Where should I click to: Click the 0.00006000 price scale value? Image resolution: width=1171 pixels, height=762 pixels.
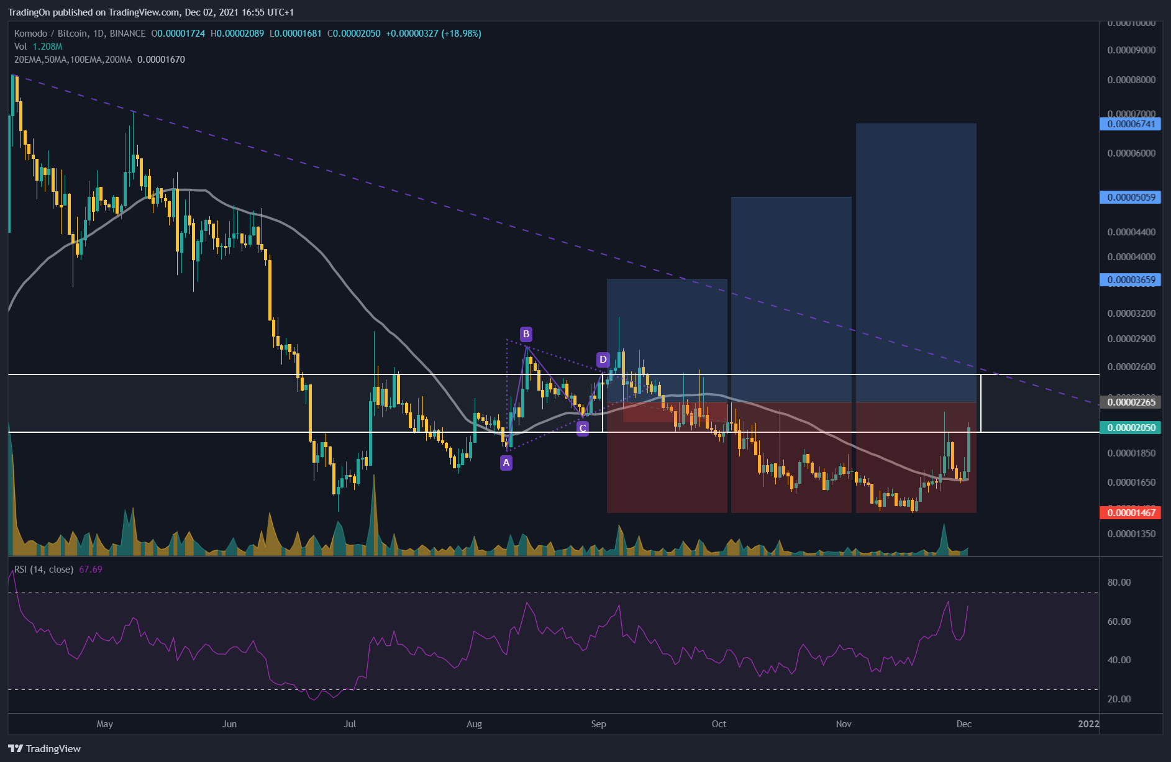click(1132, 153)
